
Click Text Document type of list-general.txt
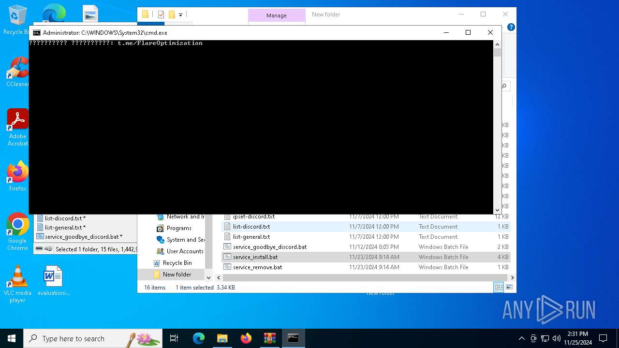[438, 237]
